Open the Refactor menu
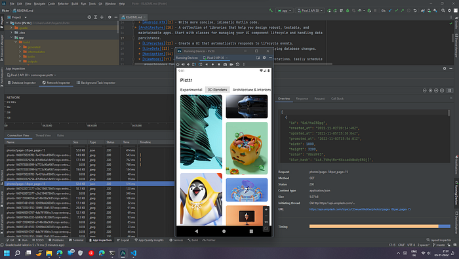This screenshot has width=459, height=259. pyautogui.click(x=63, y=4)
